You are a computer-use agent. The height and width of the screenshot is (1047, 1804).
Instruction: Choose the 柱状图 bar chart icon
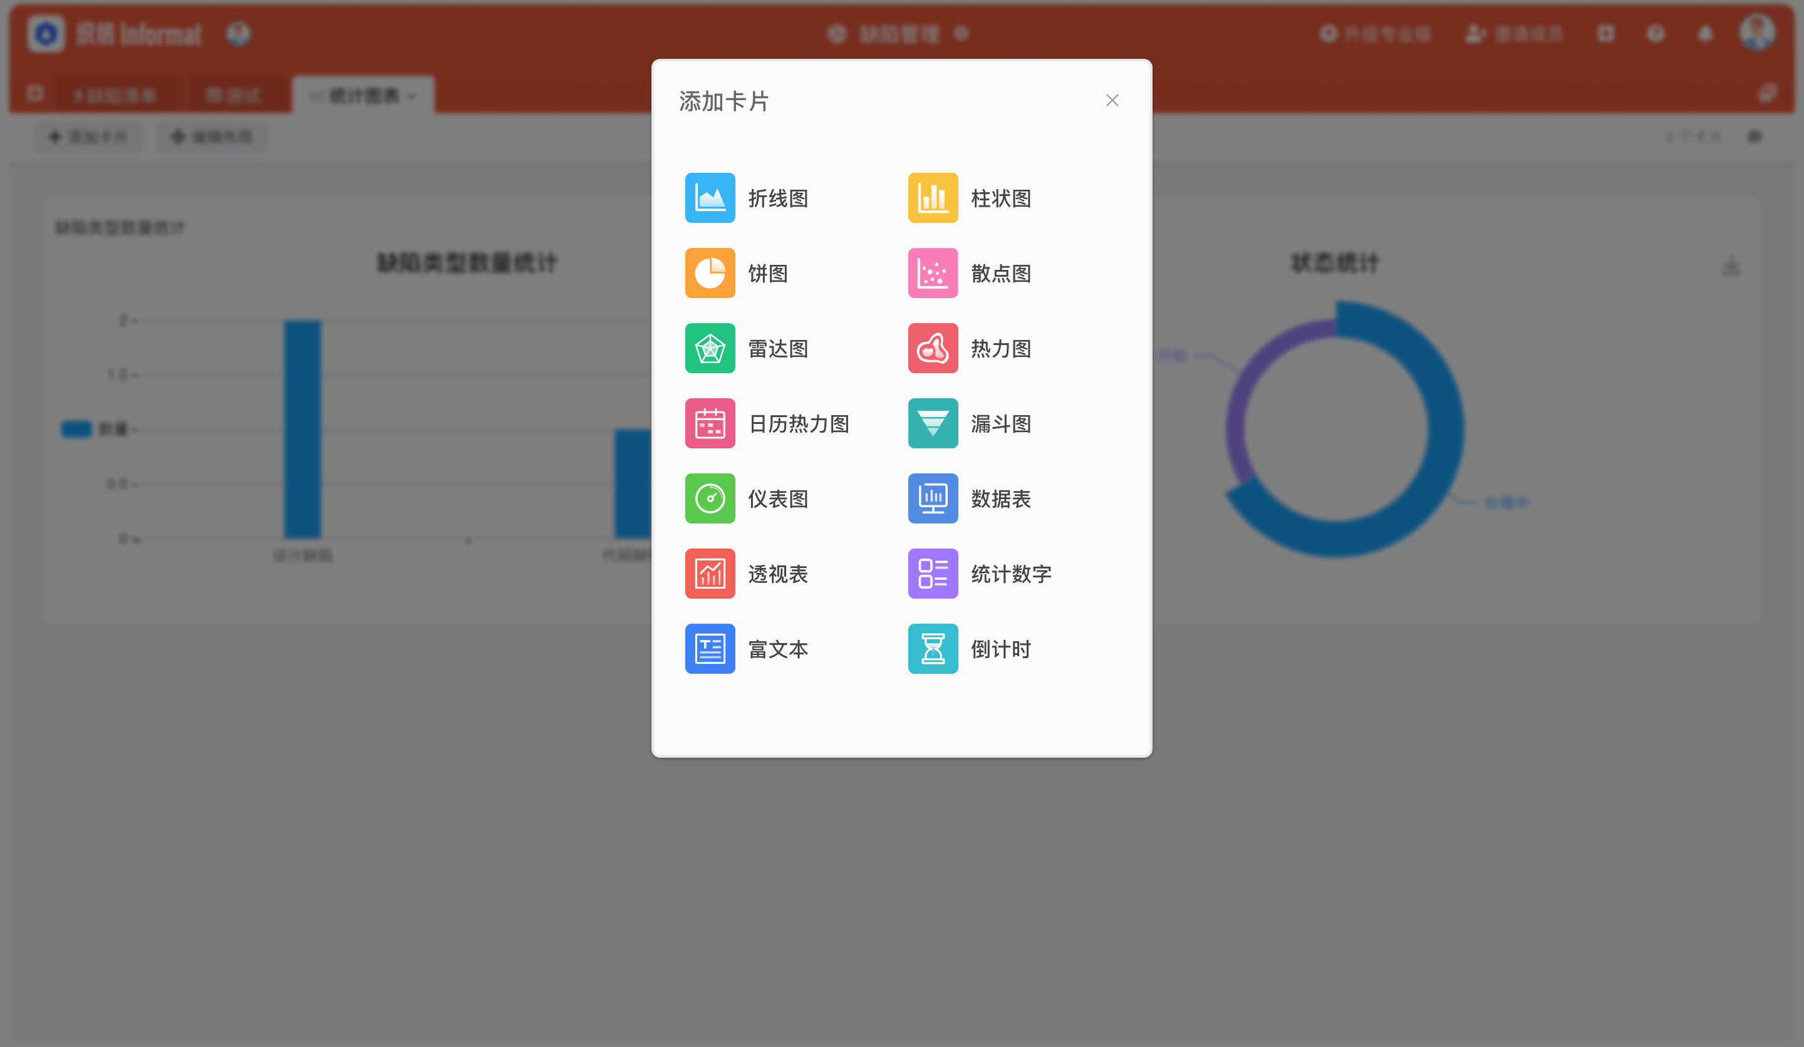click(933, 197)
